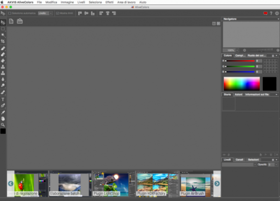
Task: Open the Opacità value dropdown arrow
Action: point(276,164)
